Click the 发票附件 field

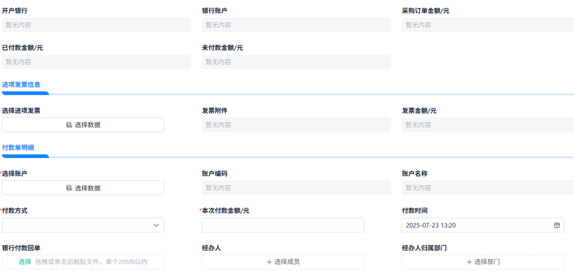coord(296,125)
